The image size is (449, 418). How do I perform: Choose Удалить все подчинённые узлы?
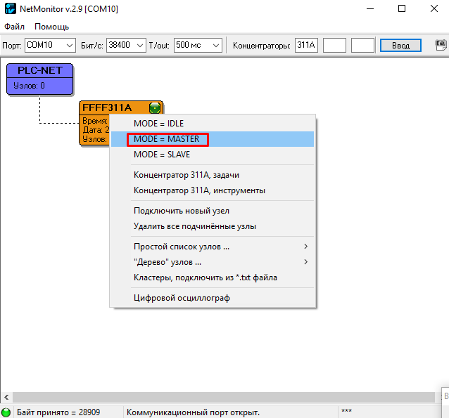point(213,226)
